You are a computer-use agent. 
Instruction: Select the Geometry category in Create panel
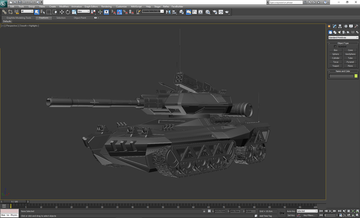(330, 32)
